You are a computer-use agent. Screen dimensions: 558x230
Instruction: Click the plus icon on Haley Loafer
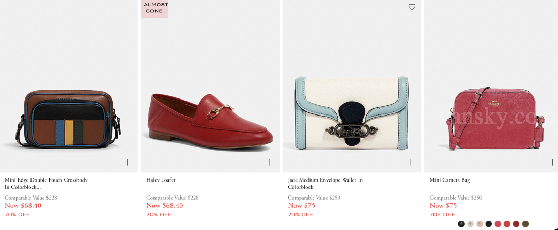[269, 162]
